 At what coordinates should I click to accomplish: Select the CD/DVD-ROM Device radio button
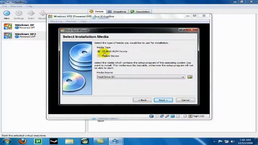pyautogui.click(x=99, y=52)
